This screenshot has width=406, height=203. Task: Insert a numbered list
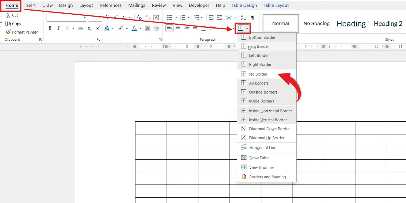[x=183, y=18]
